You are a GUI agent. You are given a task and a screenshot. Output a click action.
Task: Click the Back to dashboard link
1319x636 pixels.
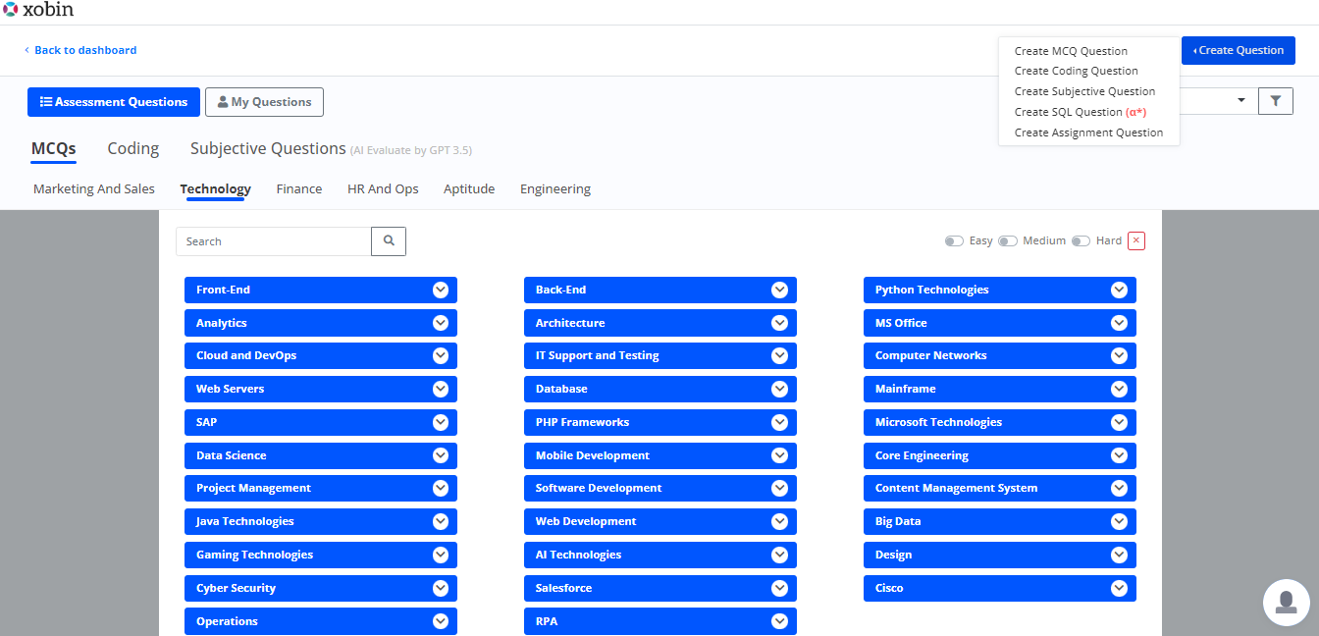pos(86,49)
